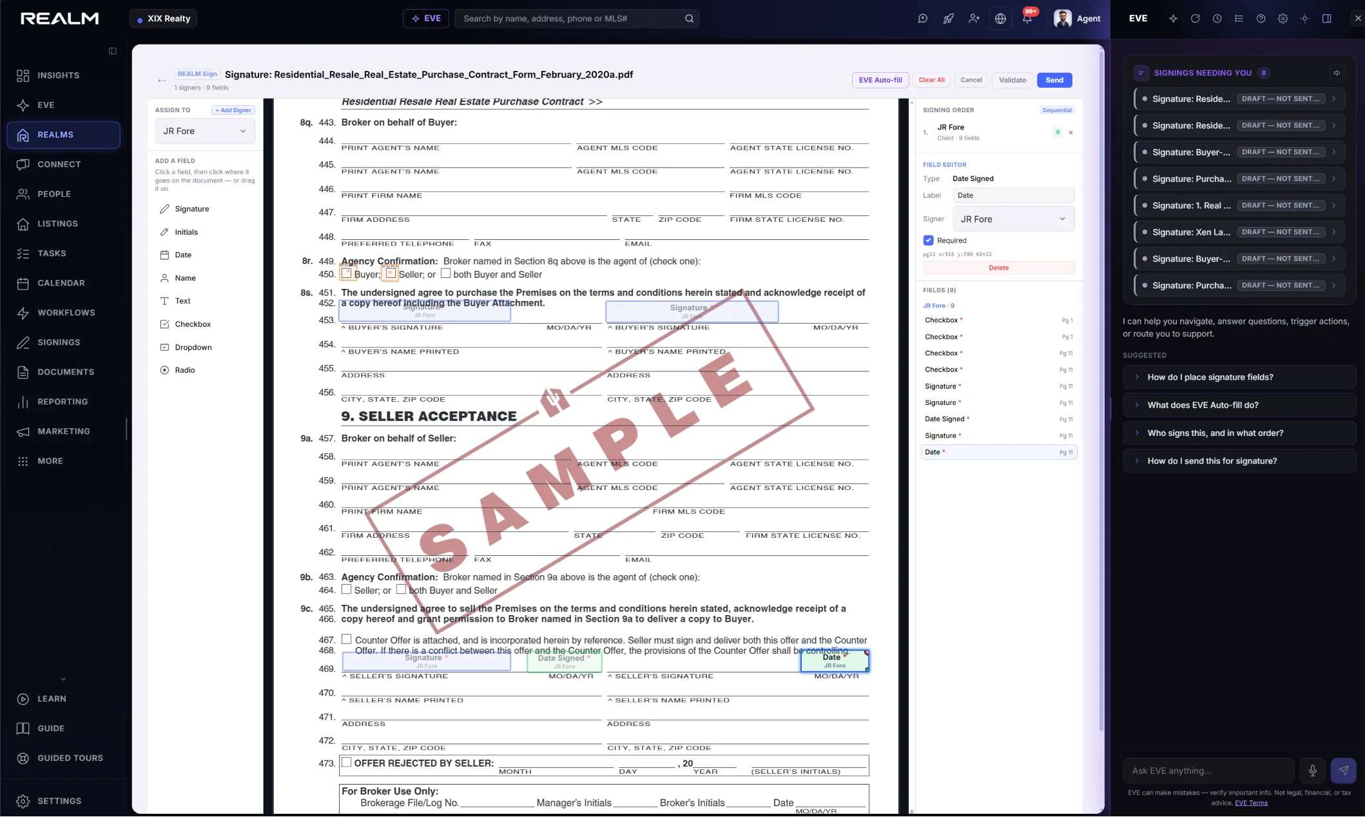Refresh the EVE panel conversation
Image resolution: width=1365 pixels, height=817 pixels.
pyautogui.click(x=1195, y=19)
